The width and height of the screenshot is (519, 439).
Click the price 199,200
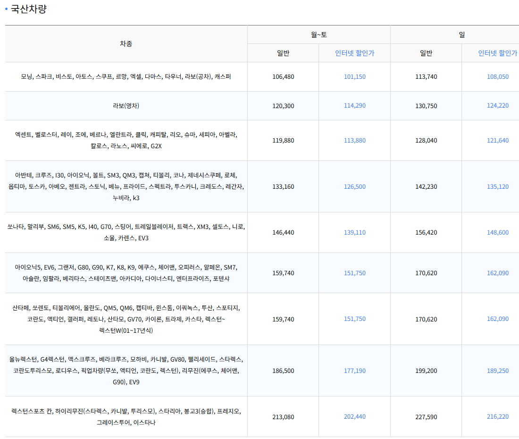click(426, 371)
